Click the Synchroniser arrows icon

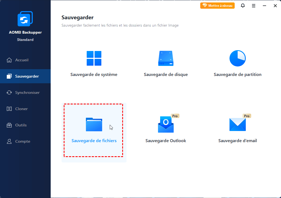[9, 92]
